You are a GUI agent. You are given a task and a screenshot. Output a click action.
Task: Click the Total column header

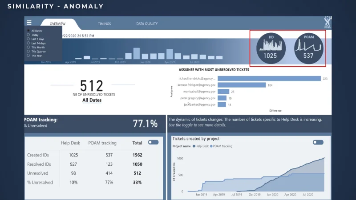pyautogui.click(x=137, y=143)
